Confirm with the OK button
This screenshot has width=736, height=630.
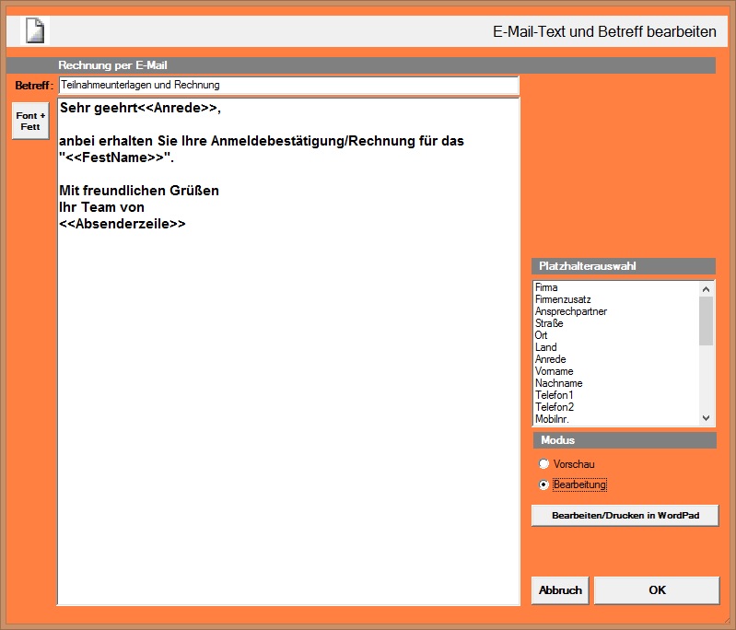point(657,590)
